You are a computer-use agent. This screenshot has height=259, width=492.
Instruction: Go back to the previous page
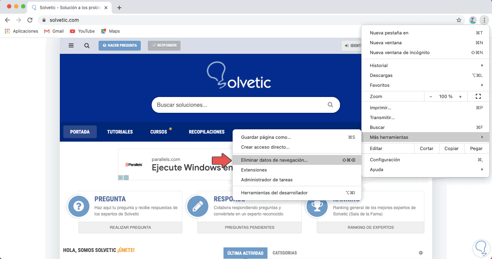7,20
